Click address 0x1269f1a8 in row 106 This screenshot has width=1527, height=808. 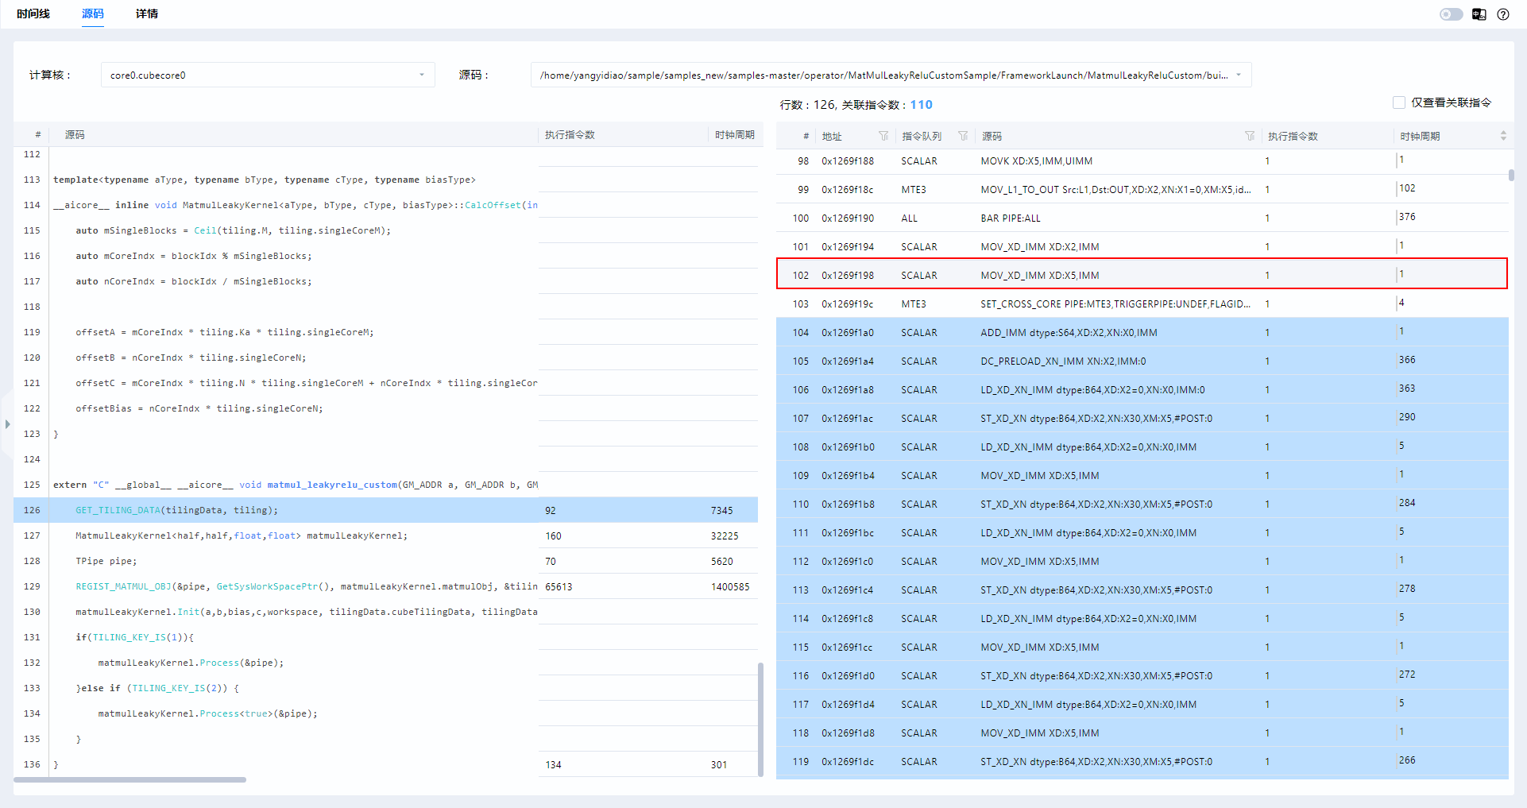point(848,389)
